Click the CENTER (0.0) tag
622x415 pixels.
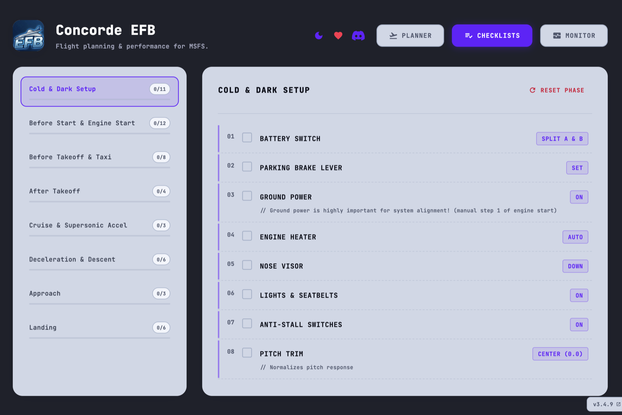tap(560, 354)
